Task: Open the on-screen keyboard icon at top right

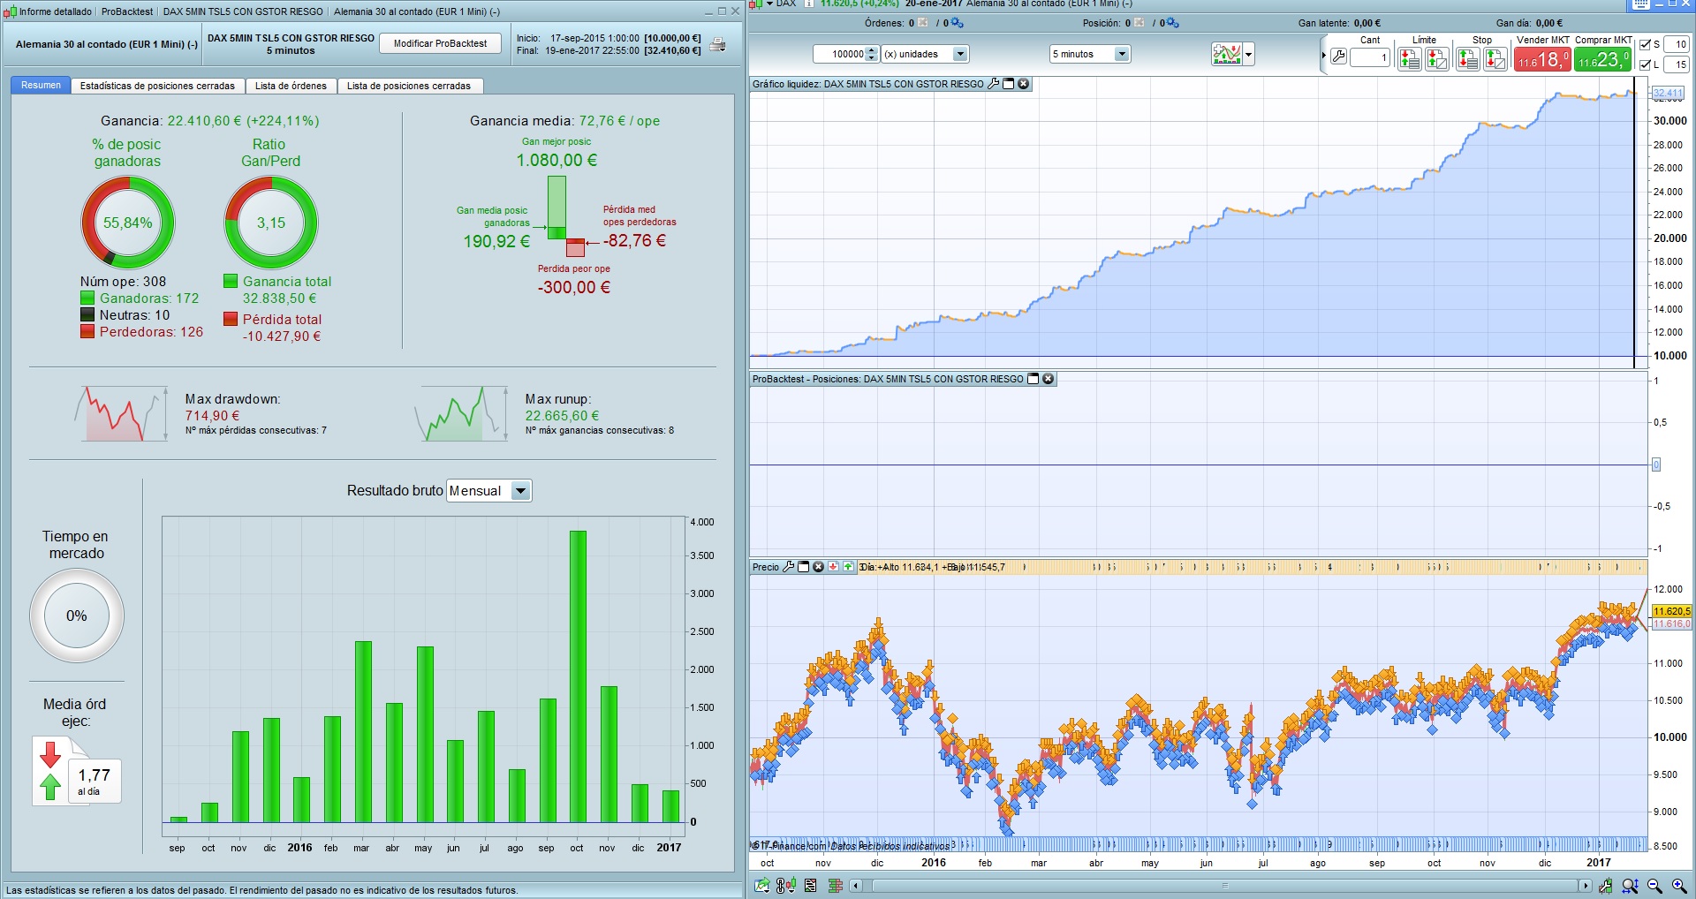Action: click(1640, 4)
